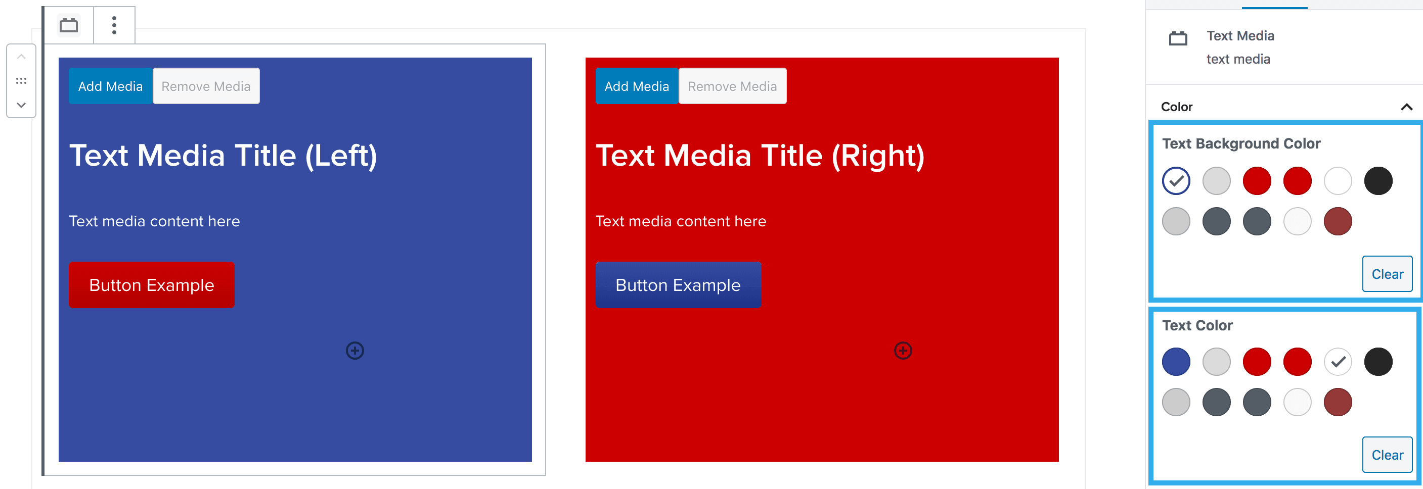The height and width of the screenshot is (489, 1423).
Task: Click Remove Media on the red right block
Action: pyautogui.click(x=733, y=85)
